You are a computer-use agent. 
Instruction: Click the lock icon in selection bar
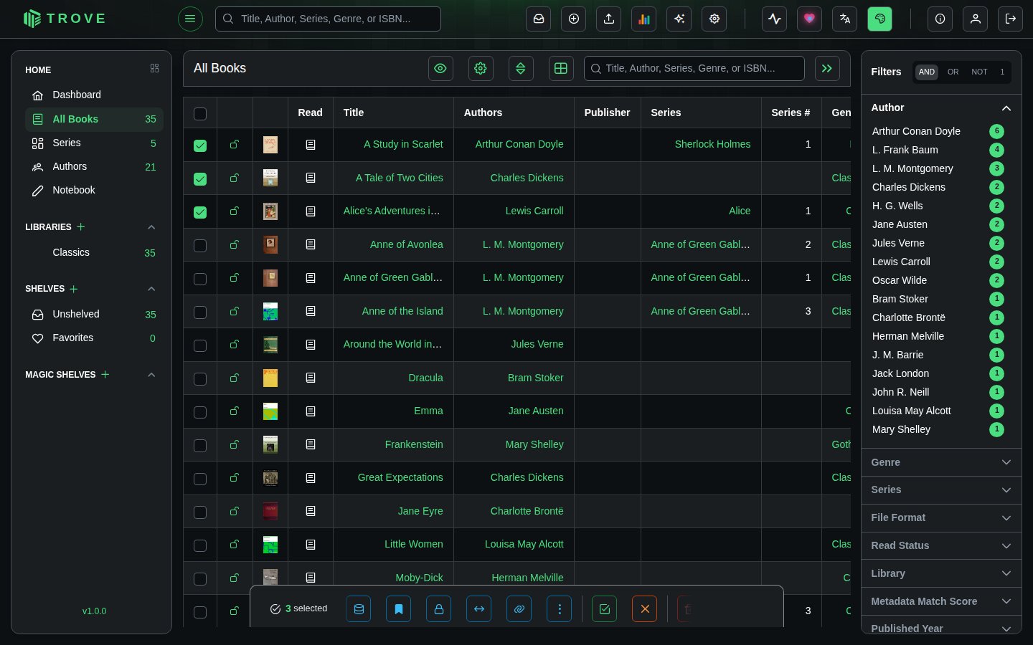click(439, 609)
